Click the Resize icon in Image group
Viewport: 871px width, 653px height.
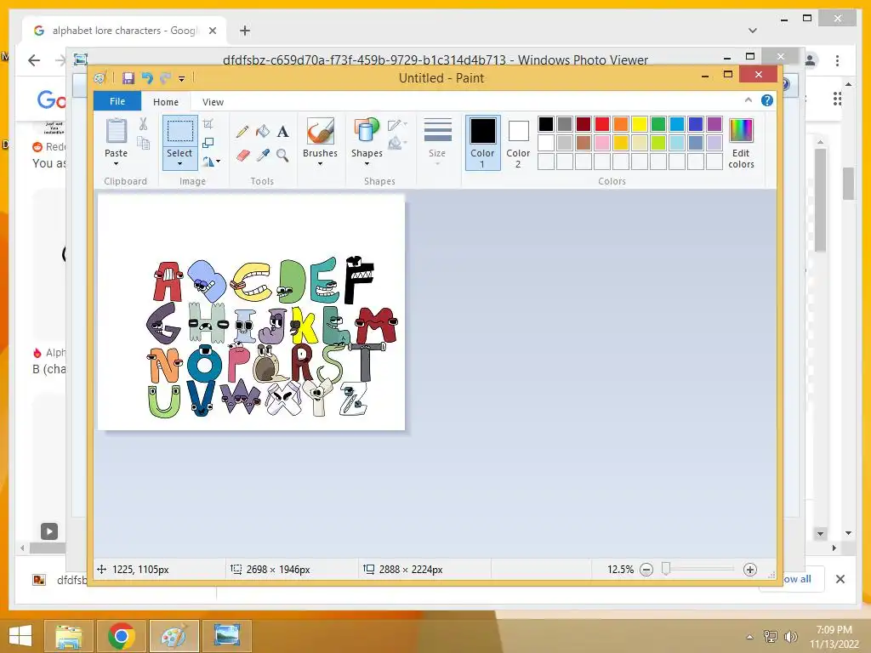point(208,143)
